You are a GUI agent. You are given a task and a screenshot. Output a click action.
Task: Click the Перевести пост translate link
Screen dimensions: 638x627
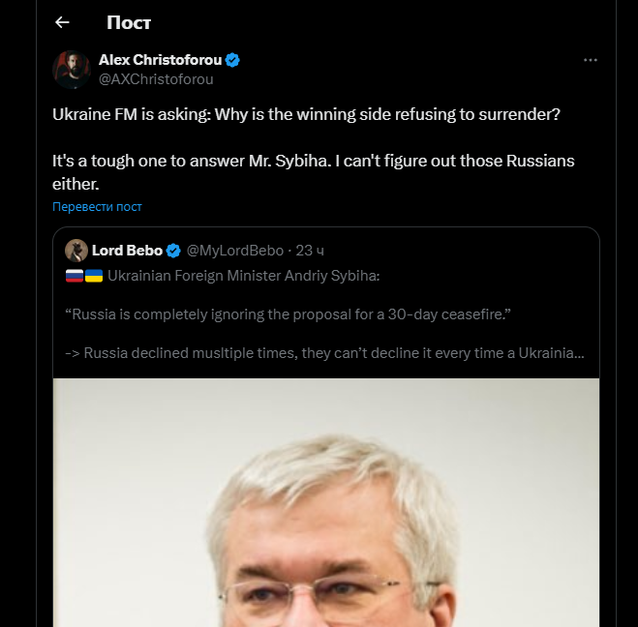(97, 207)
